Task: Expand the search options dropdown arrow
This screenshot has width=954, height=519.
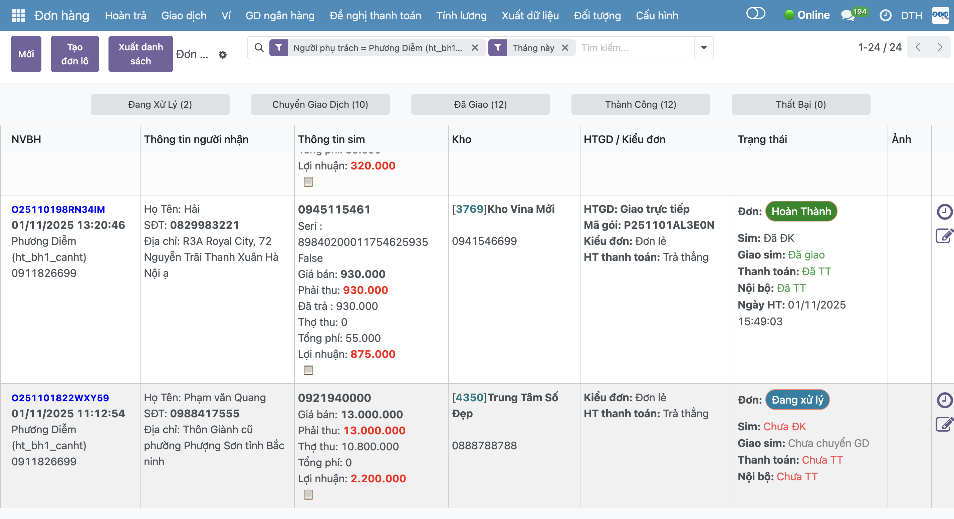Action: click(704, 48)
